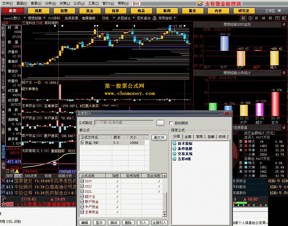Click the smiley face marker on chart
Screen dimensions: 288x226
coord(55,163)
